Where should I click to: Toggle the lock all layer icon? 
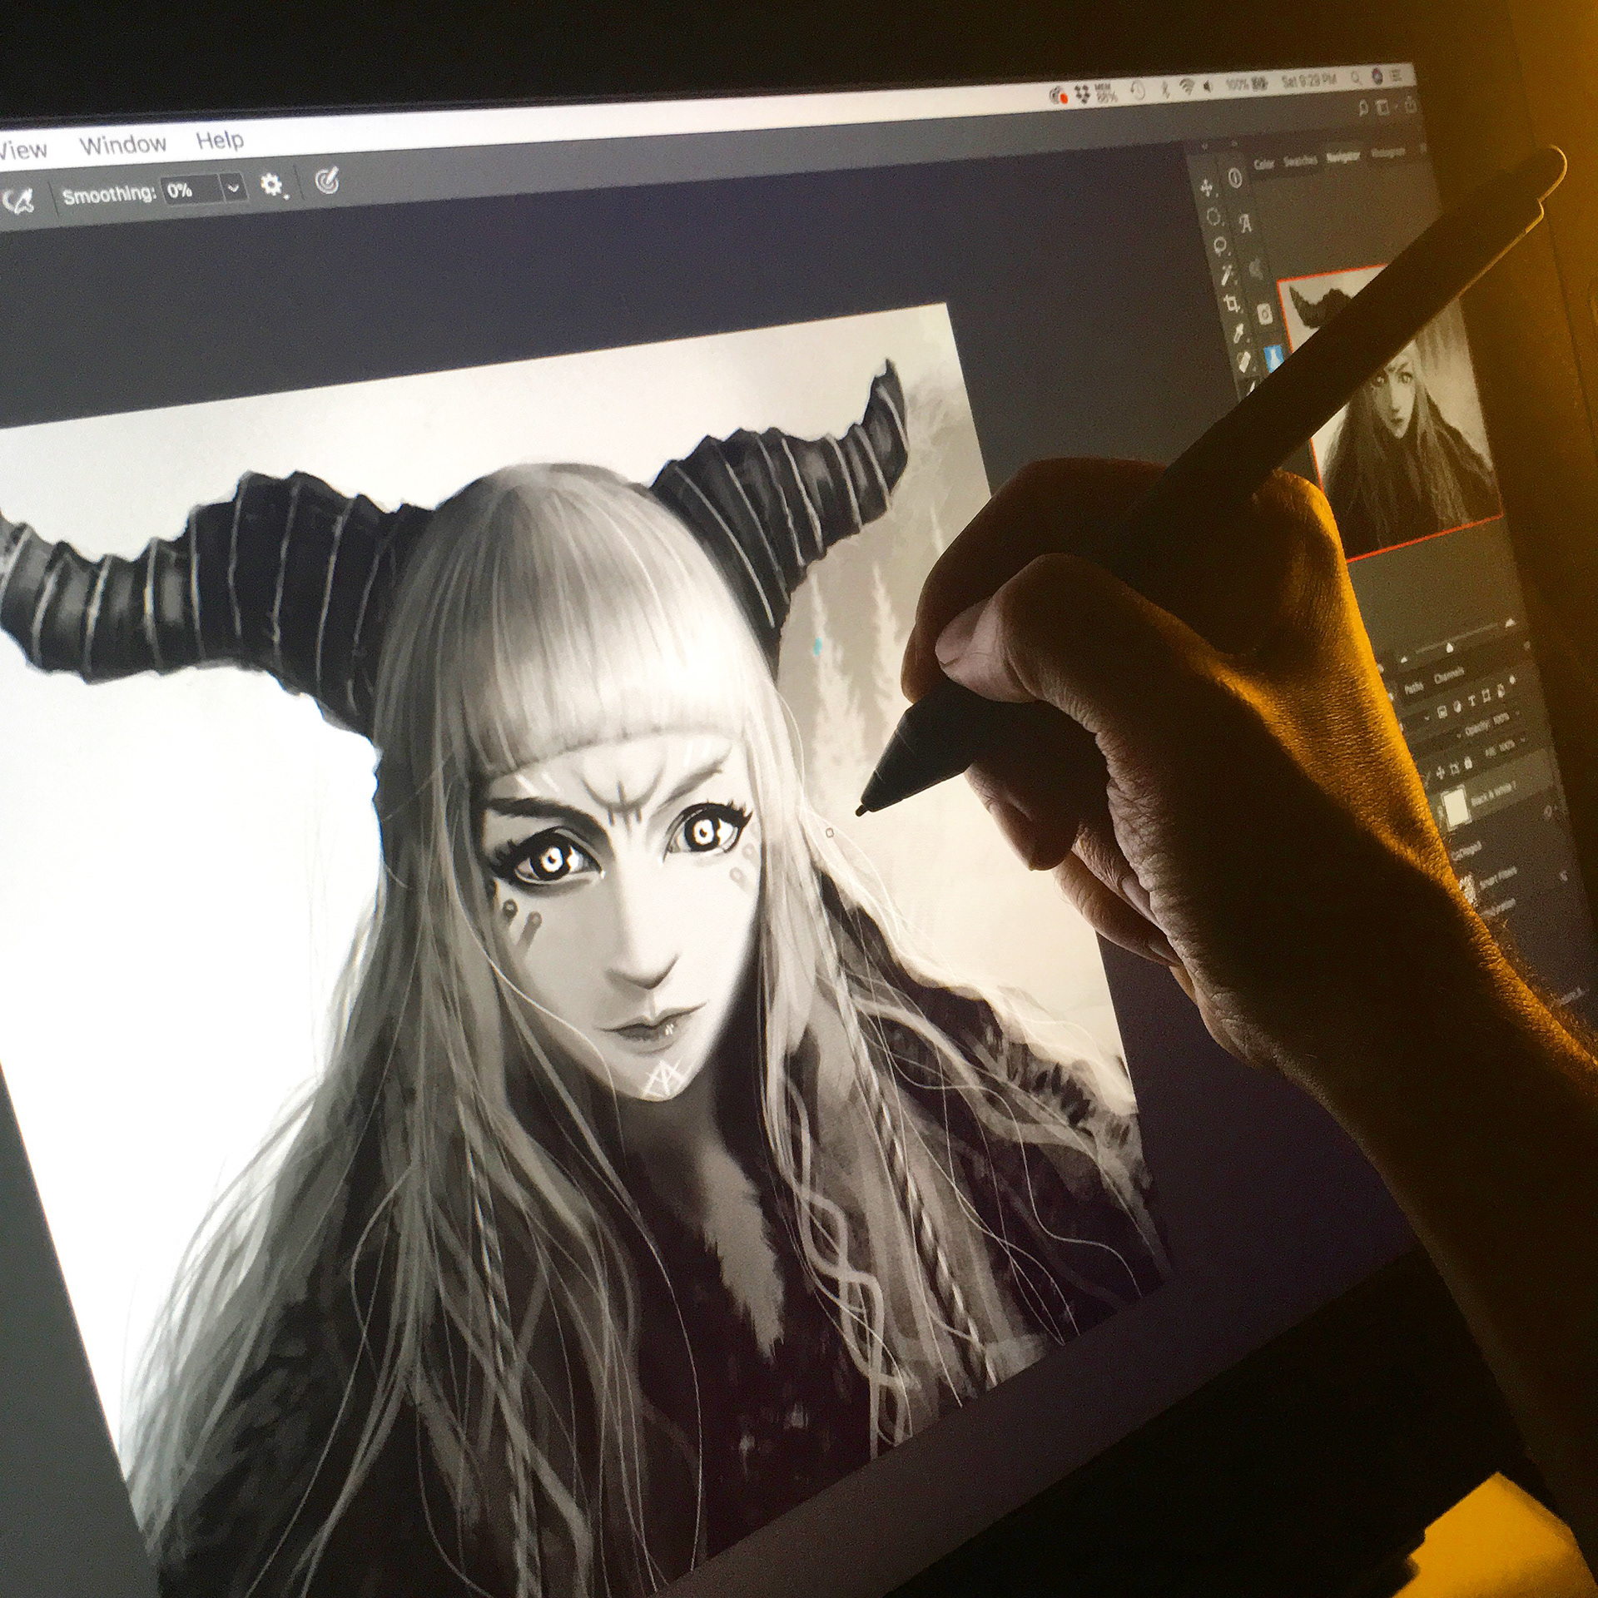1468,764
